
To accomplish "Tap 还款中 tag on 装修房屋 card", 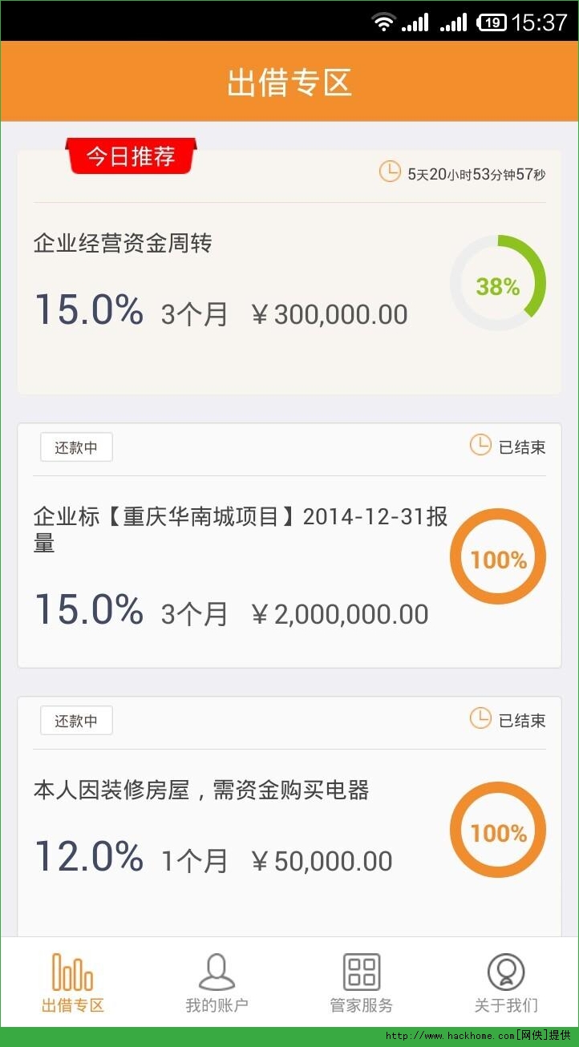I will pos(76,721).
